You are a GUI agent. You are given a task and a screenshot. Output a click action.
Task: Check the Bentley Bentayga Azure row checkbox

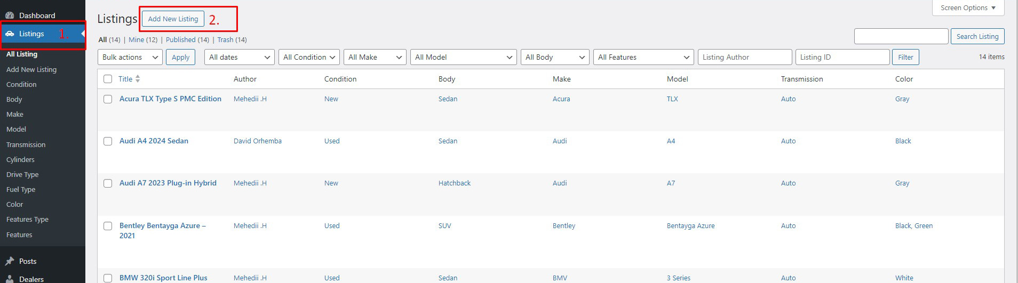pyautogui.click(x=108, y=226)
